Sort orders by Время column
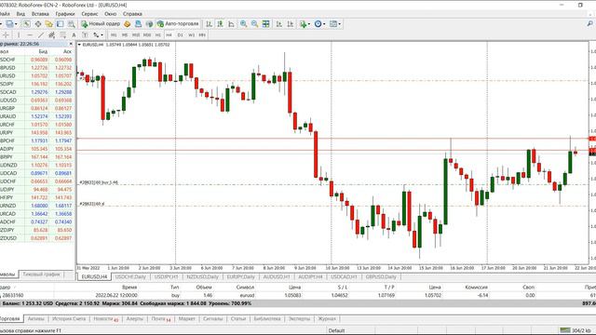The image size is (596, 335). (x=129, y=288)
